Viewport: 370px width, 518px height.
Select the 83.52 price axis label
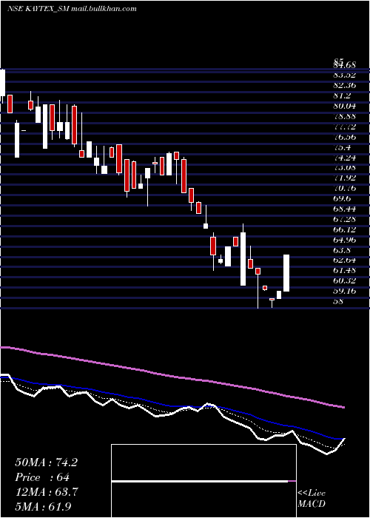click(345, 75)
